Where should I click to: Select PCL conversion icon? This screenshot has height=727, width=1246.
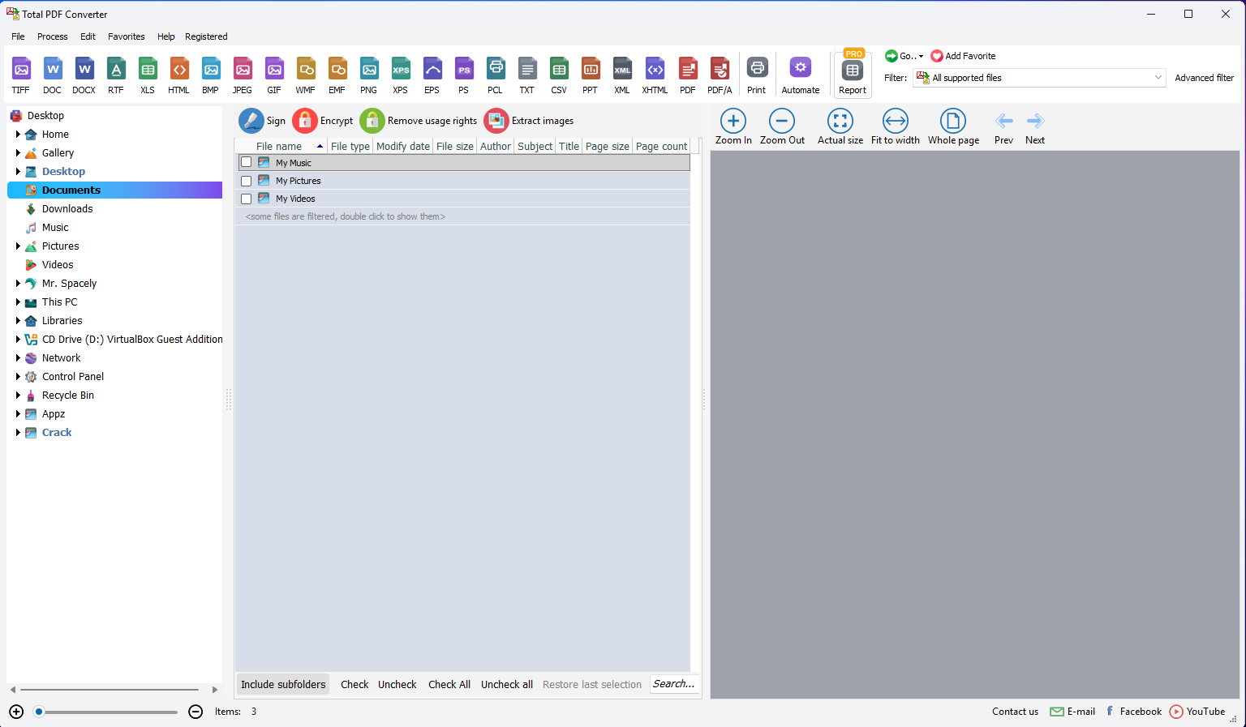[496, 76]
